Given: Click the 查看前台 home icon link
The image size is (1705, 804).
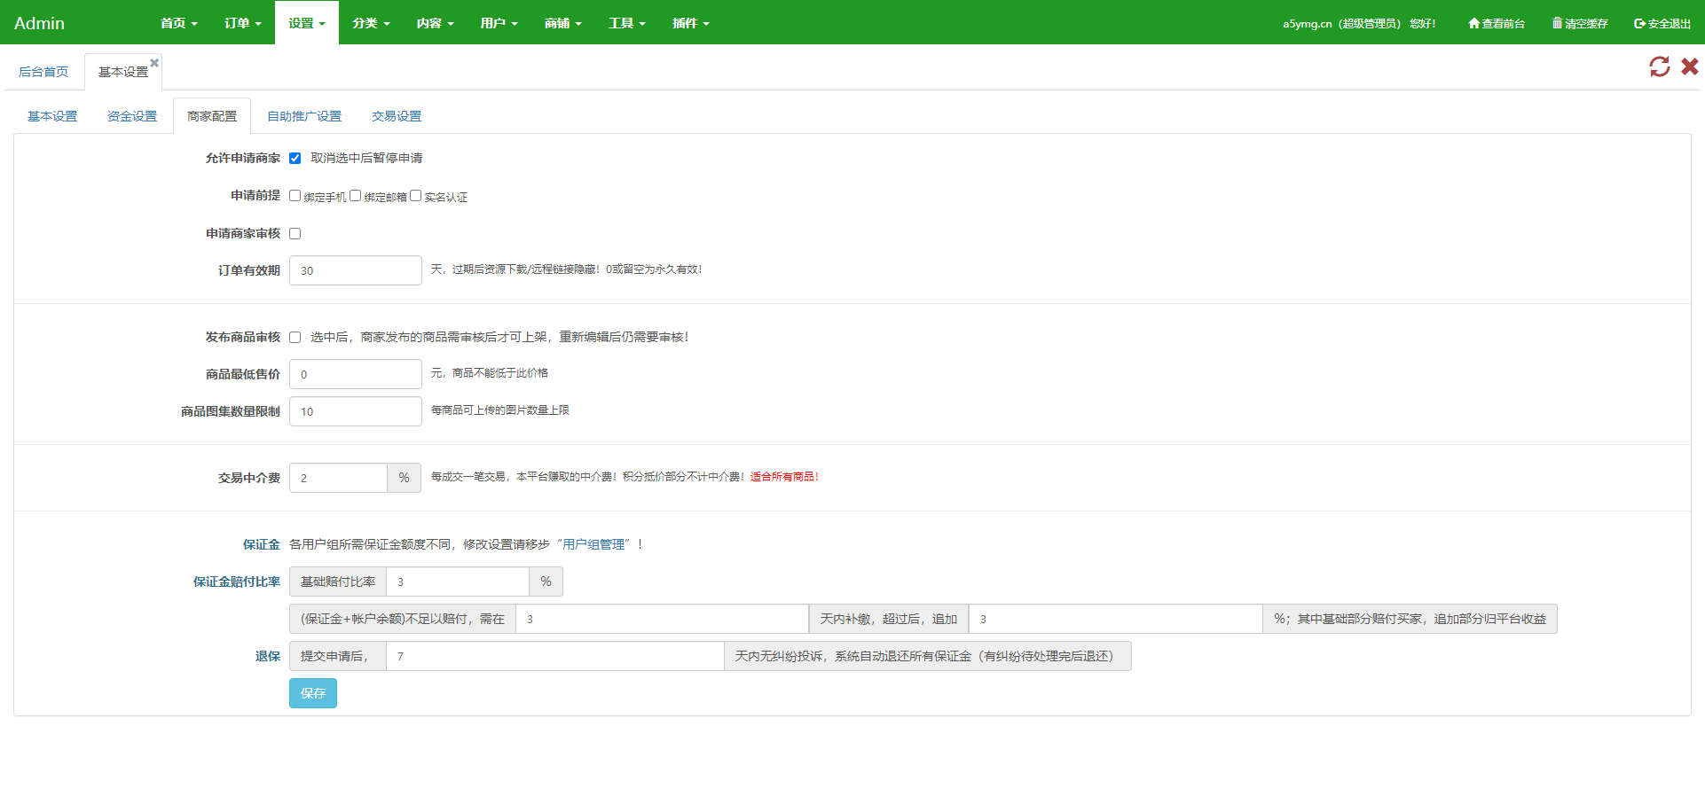Looking at the screenshot, I should click(x=1474, y=23).
